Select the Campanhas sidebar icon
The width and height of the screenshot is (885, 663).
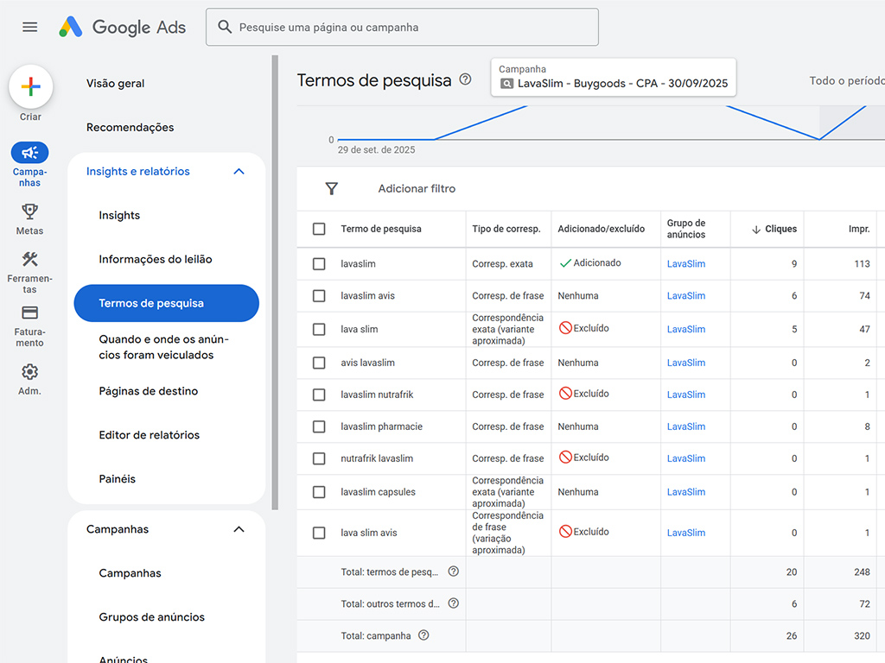pyautogui.click(x=29, y=153)
